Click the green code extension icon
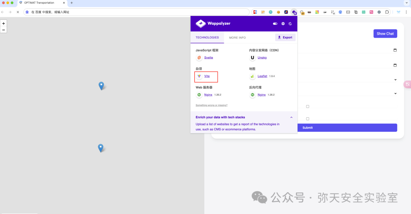Viewport: 411px width, 214px height. pos(363,12)
